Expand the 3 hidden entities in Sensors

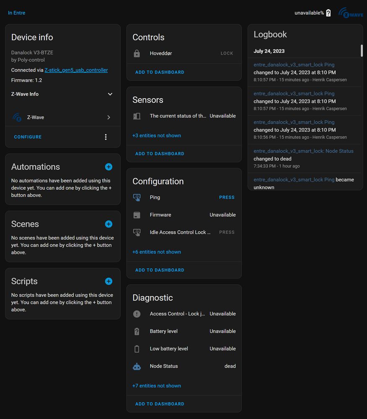tap(155, 135)
